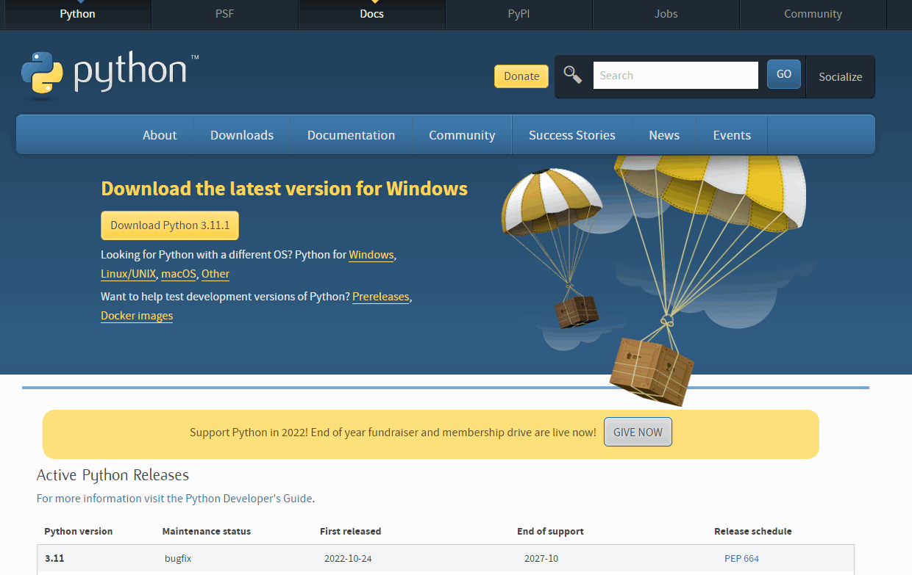Viewport: 912px width, 575px height.
Task: Follow the Linux/UNIX link
Action: [x=129, y=274]
